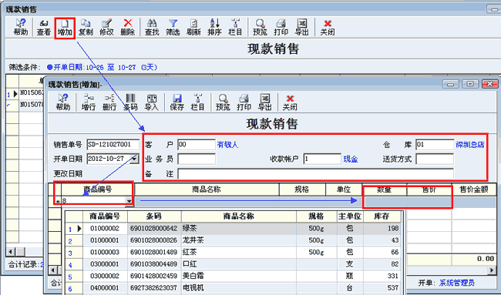Click 规格 column header in order grid
The width and height of the screenshot is (501, 295).
pos(302,189)
